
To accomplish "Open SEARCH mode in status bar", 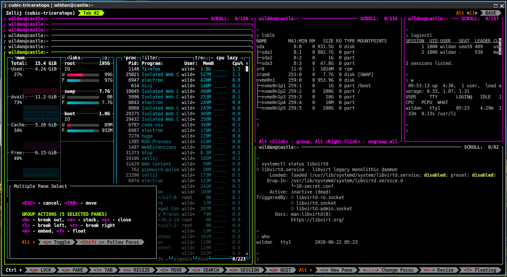I will (x=206, y=270).
